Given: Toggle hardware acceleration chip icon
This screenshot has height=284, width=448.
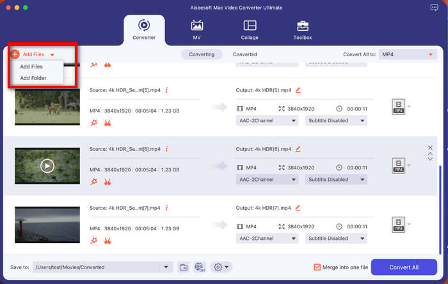Looking at the screenshot, I should click(x=200, y=267).
